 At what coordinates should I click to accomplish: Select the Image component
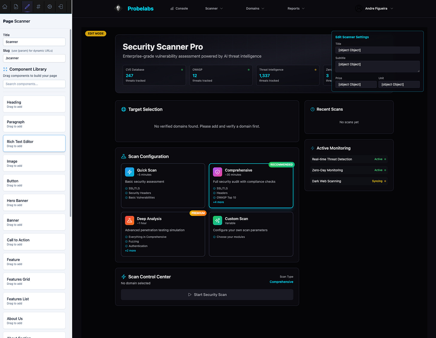point(34,163)
